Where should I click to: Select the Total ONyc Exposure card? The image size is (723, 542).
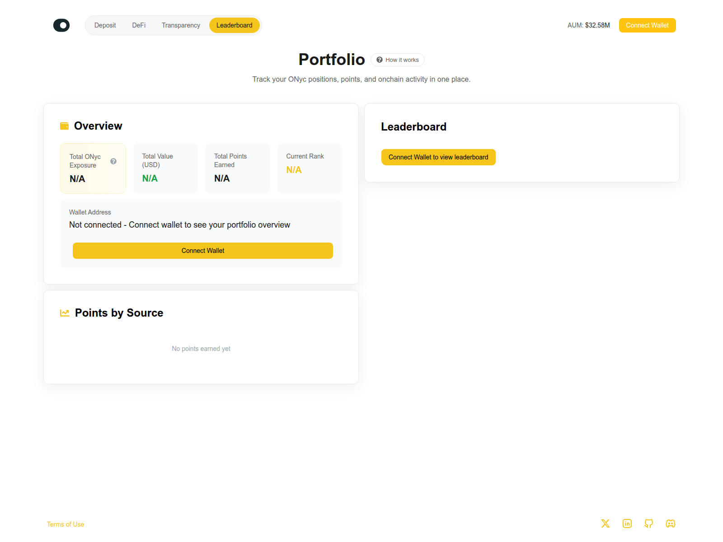click(x=93, y=168)
